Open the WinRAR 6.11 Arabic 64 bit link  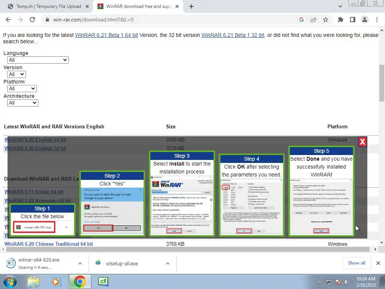tap(34, 192)
